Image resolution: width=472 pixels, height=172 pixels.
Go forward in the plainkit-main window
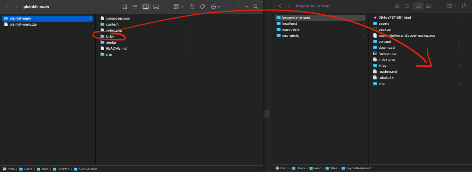(x=17, y=6)
